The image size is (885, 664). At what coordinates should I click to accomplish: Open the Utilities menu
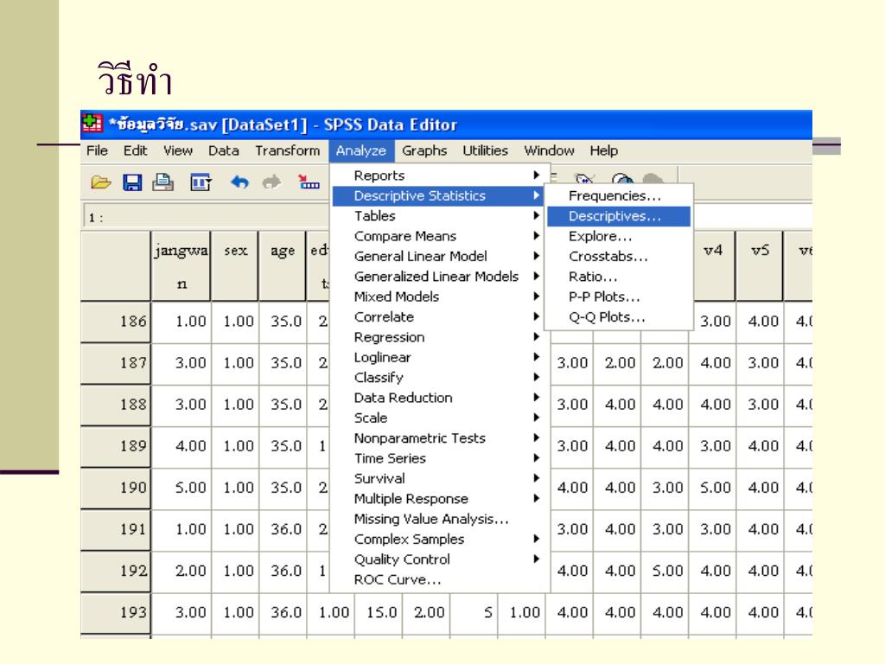(486, 150)
